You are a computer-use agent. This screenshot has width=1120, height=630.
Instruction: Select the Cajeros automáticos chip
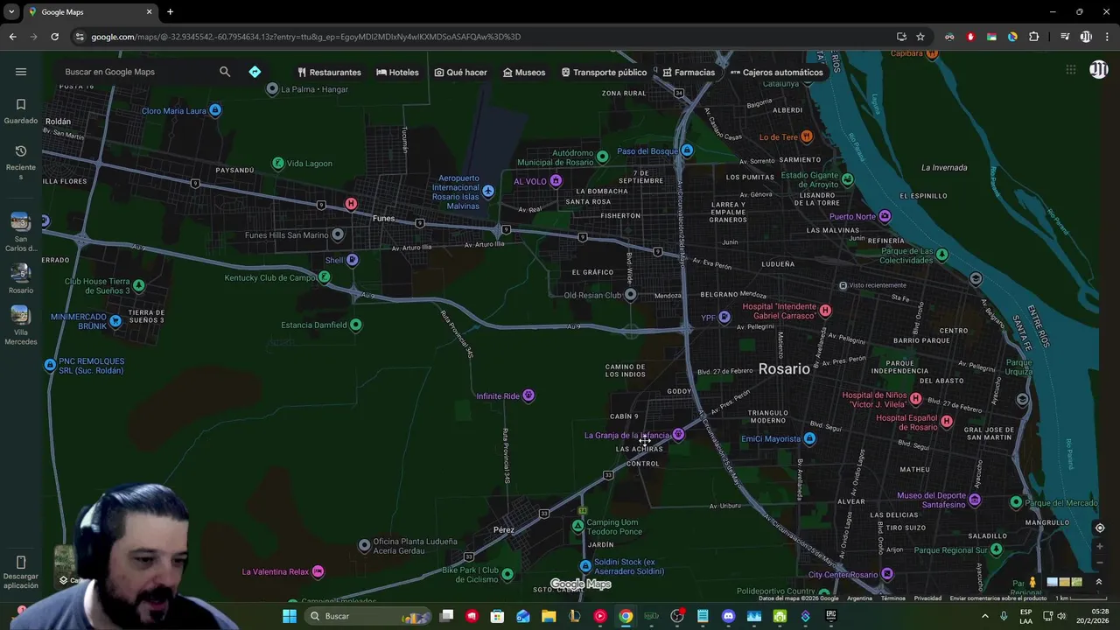(776, 72)
